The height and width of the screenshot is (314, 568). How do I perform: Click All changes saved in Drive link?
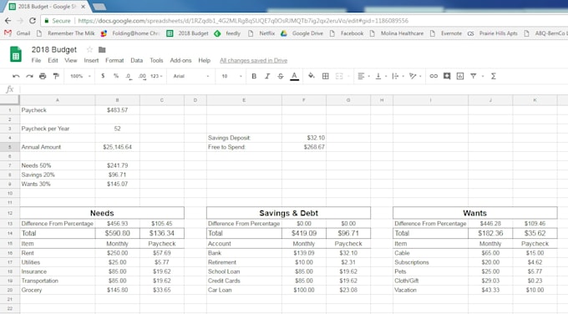point(254,60)
